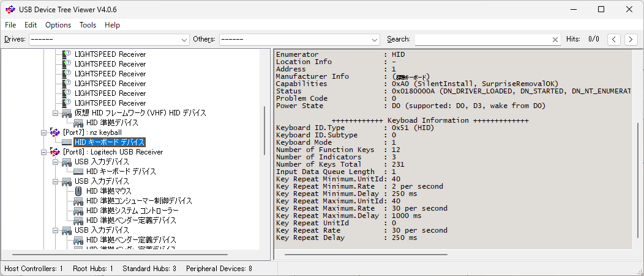Click the app icon in the title bar
Screen dimensions: 644x276
point(10,9)
